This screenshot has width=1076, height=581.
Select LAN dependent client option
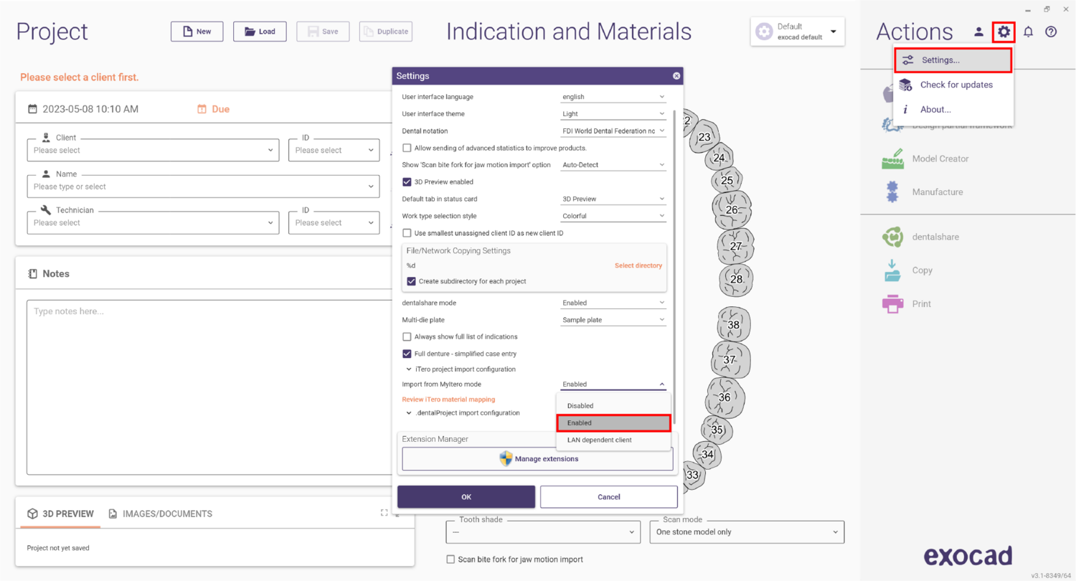(613, 440)
